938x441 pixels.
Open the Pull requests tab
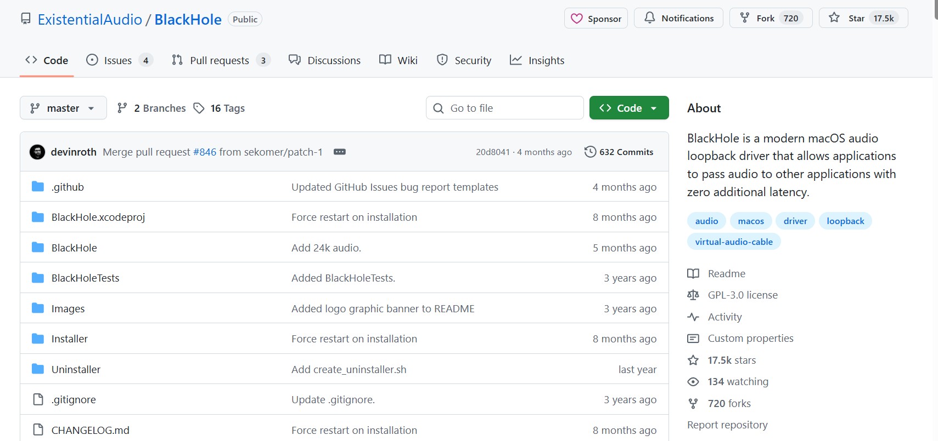pyautogui.click(x=219, y=60)
